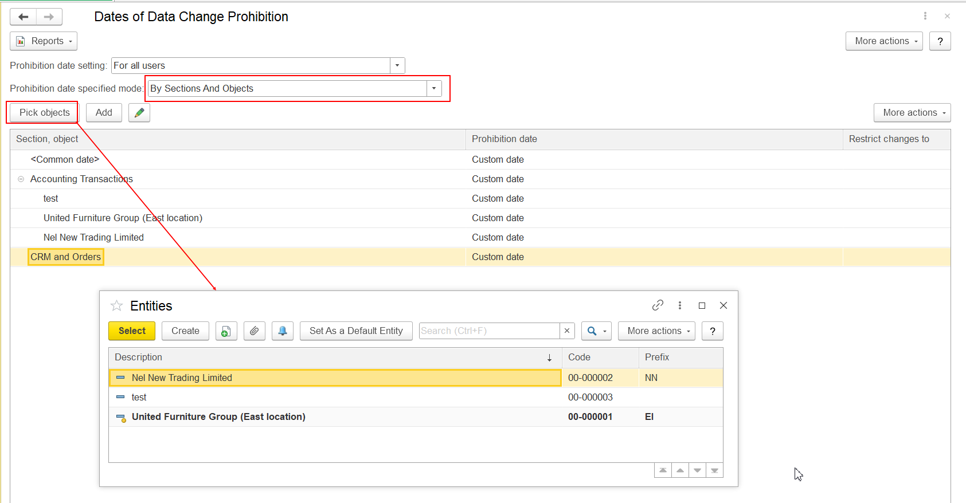This screenshot has width=966, height=503.
Task: Click the Prohibition date column header
Action: (654, 139)
